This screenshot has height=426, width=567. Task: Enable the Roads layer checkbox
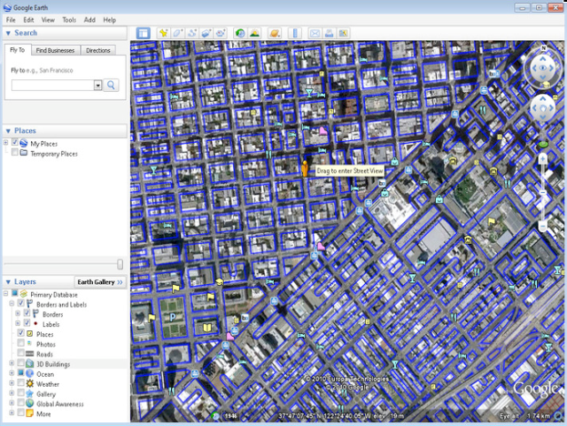(21, 353)
